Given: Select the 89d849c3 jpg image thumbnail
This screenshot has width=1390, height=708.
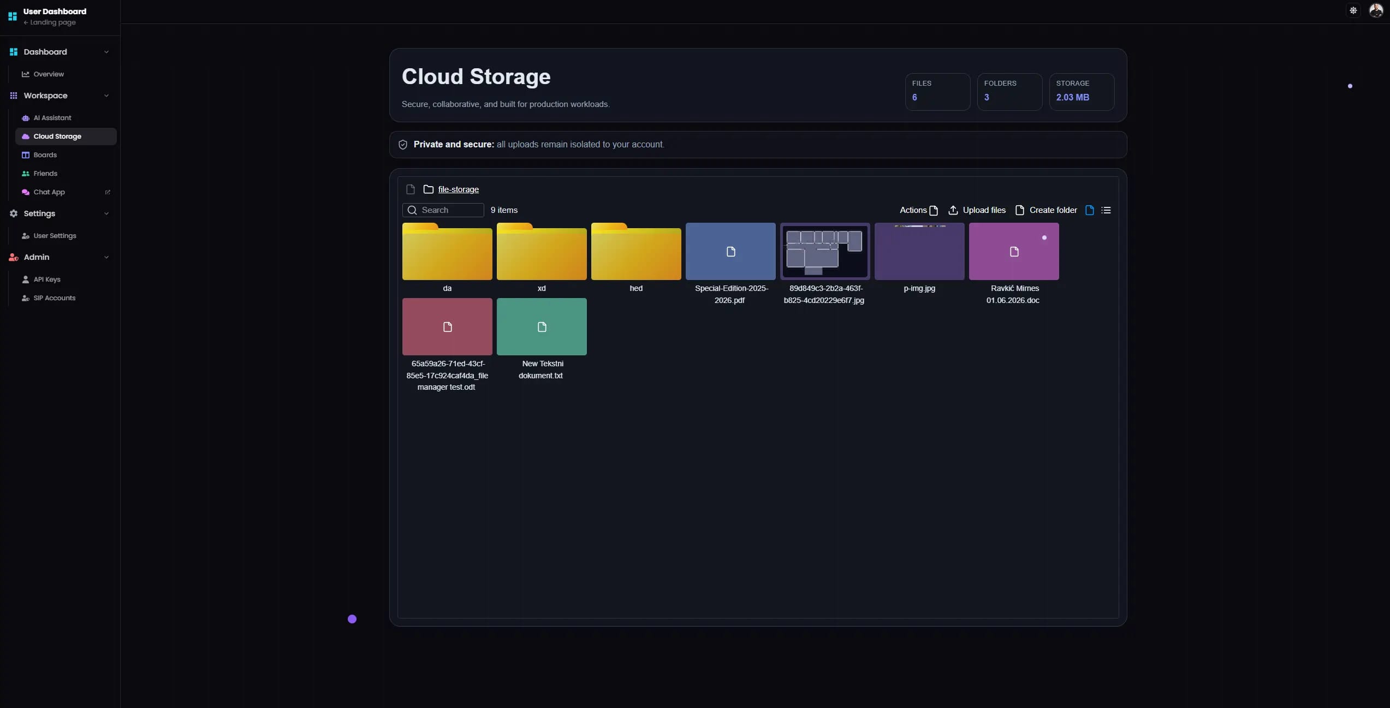Looking at the screenshot, I should [x=825, y=252].
